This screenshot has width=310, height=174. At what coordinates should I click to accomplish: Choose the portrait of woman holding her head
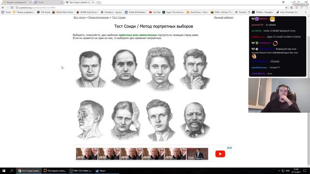coord(125,120)
